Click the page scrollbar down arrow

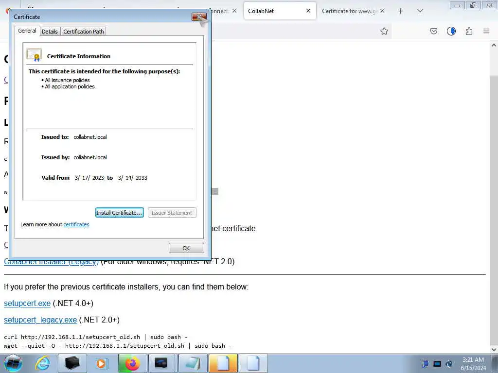tap(494, 350)
